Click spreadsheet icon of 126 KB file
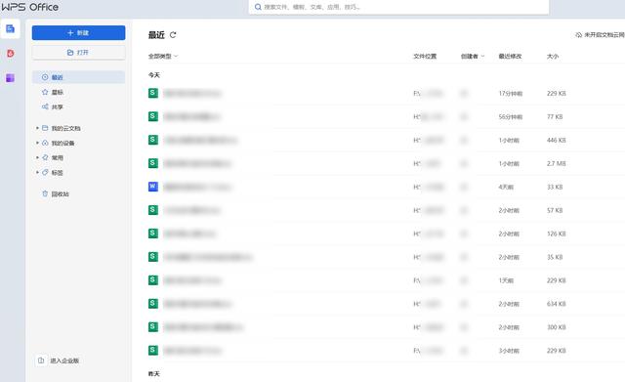The image size is (625, 382). tap(153, 233)
